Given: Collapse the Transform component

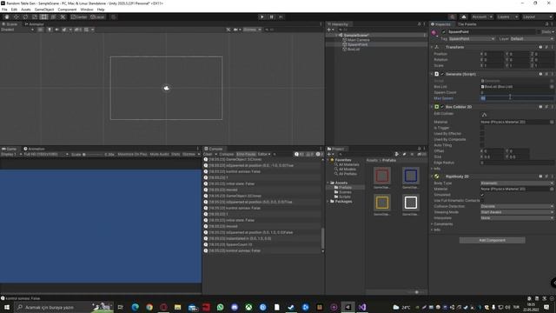Looking at the screenshot, I should (x=432, y=47).
